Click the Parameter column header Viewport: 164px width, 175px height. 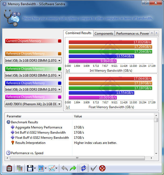(39, 116)
